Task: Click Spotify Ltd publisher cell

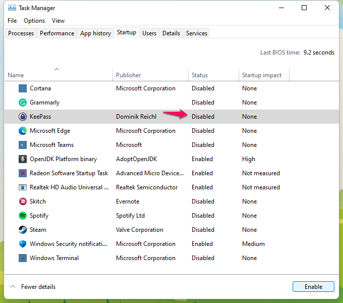Action: [130, 216]
